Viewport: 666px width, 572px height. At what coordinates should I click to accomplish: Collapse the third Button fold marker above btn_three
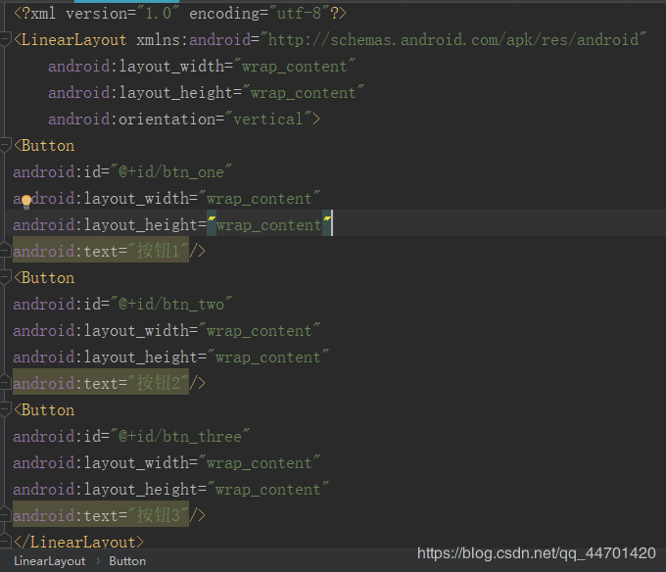click(5, 409)
